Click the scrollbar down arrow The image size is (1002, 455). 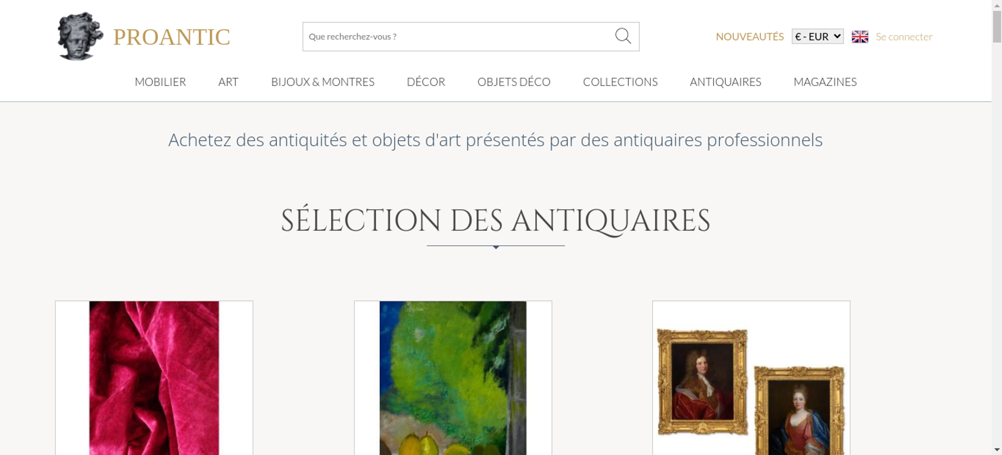[997, 449]
